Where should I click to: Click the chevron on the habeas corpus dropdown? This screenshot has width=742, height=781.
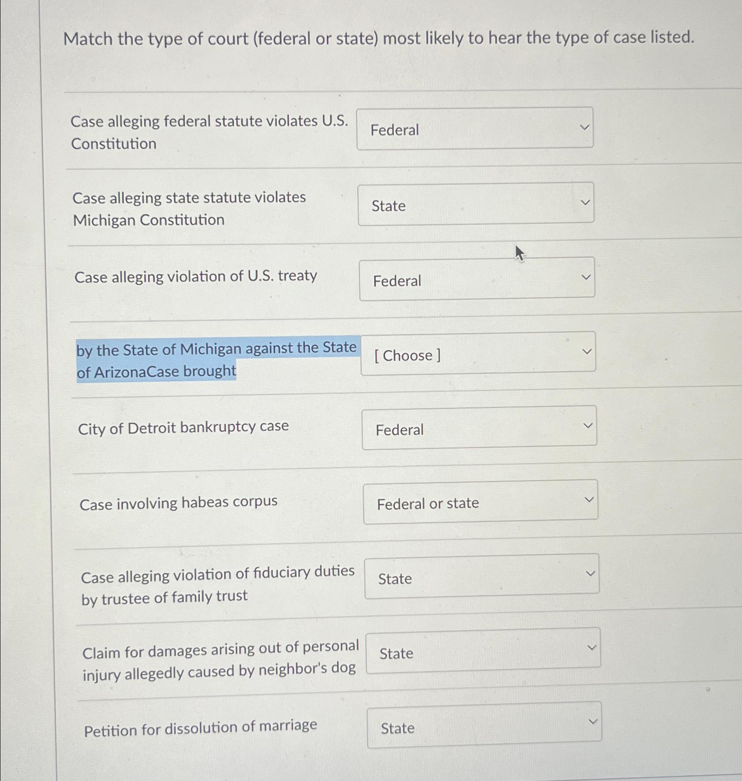589,499
